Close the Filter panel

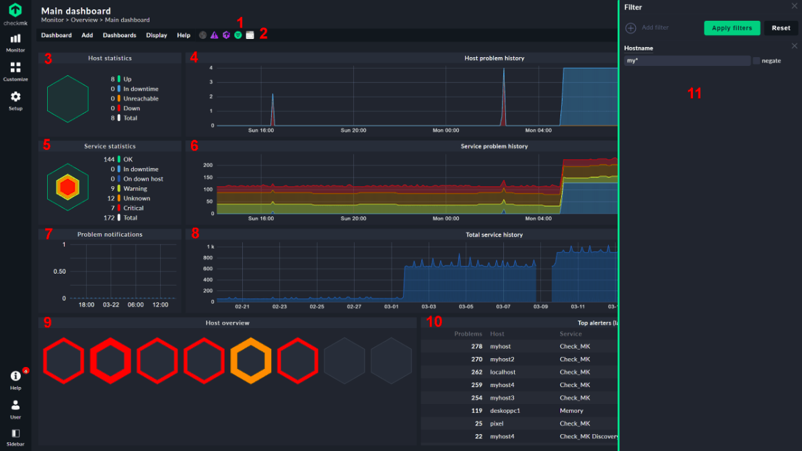[x=795, y=6]
